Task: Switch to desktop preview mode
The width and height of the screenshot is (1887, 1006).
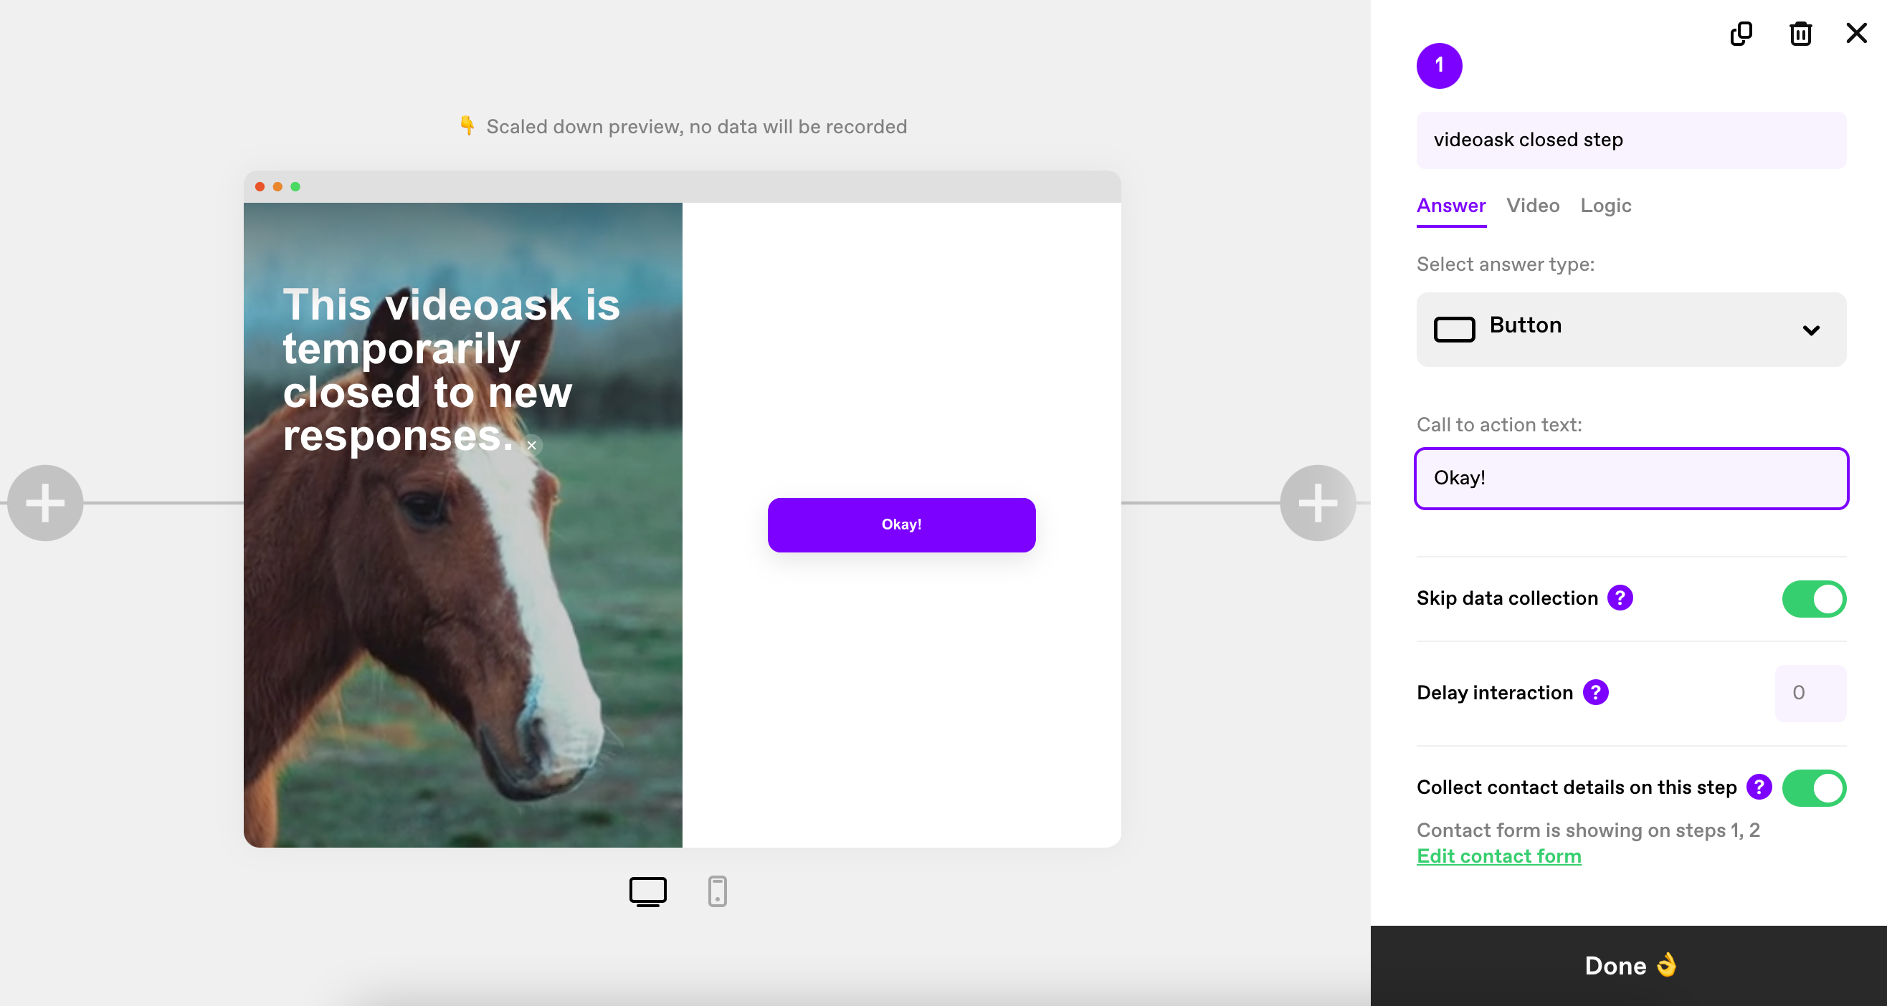Action: click(x=647, y=891)
